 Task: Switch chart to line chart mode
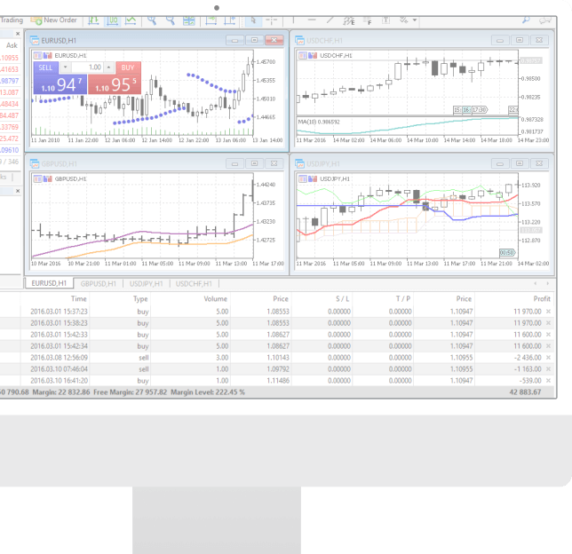131,20
